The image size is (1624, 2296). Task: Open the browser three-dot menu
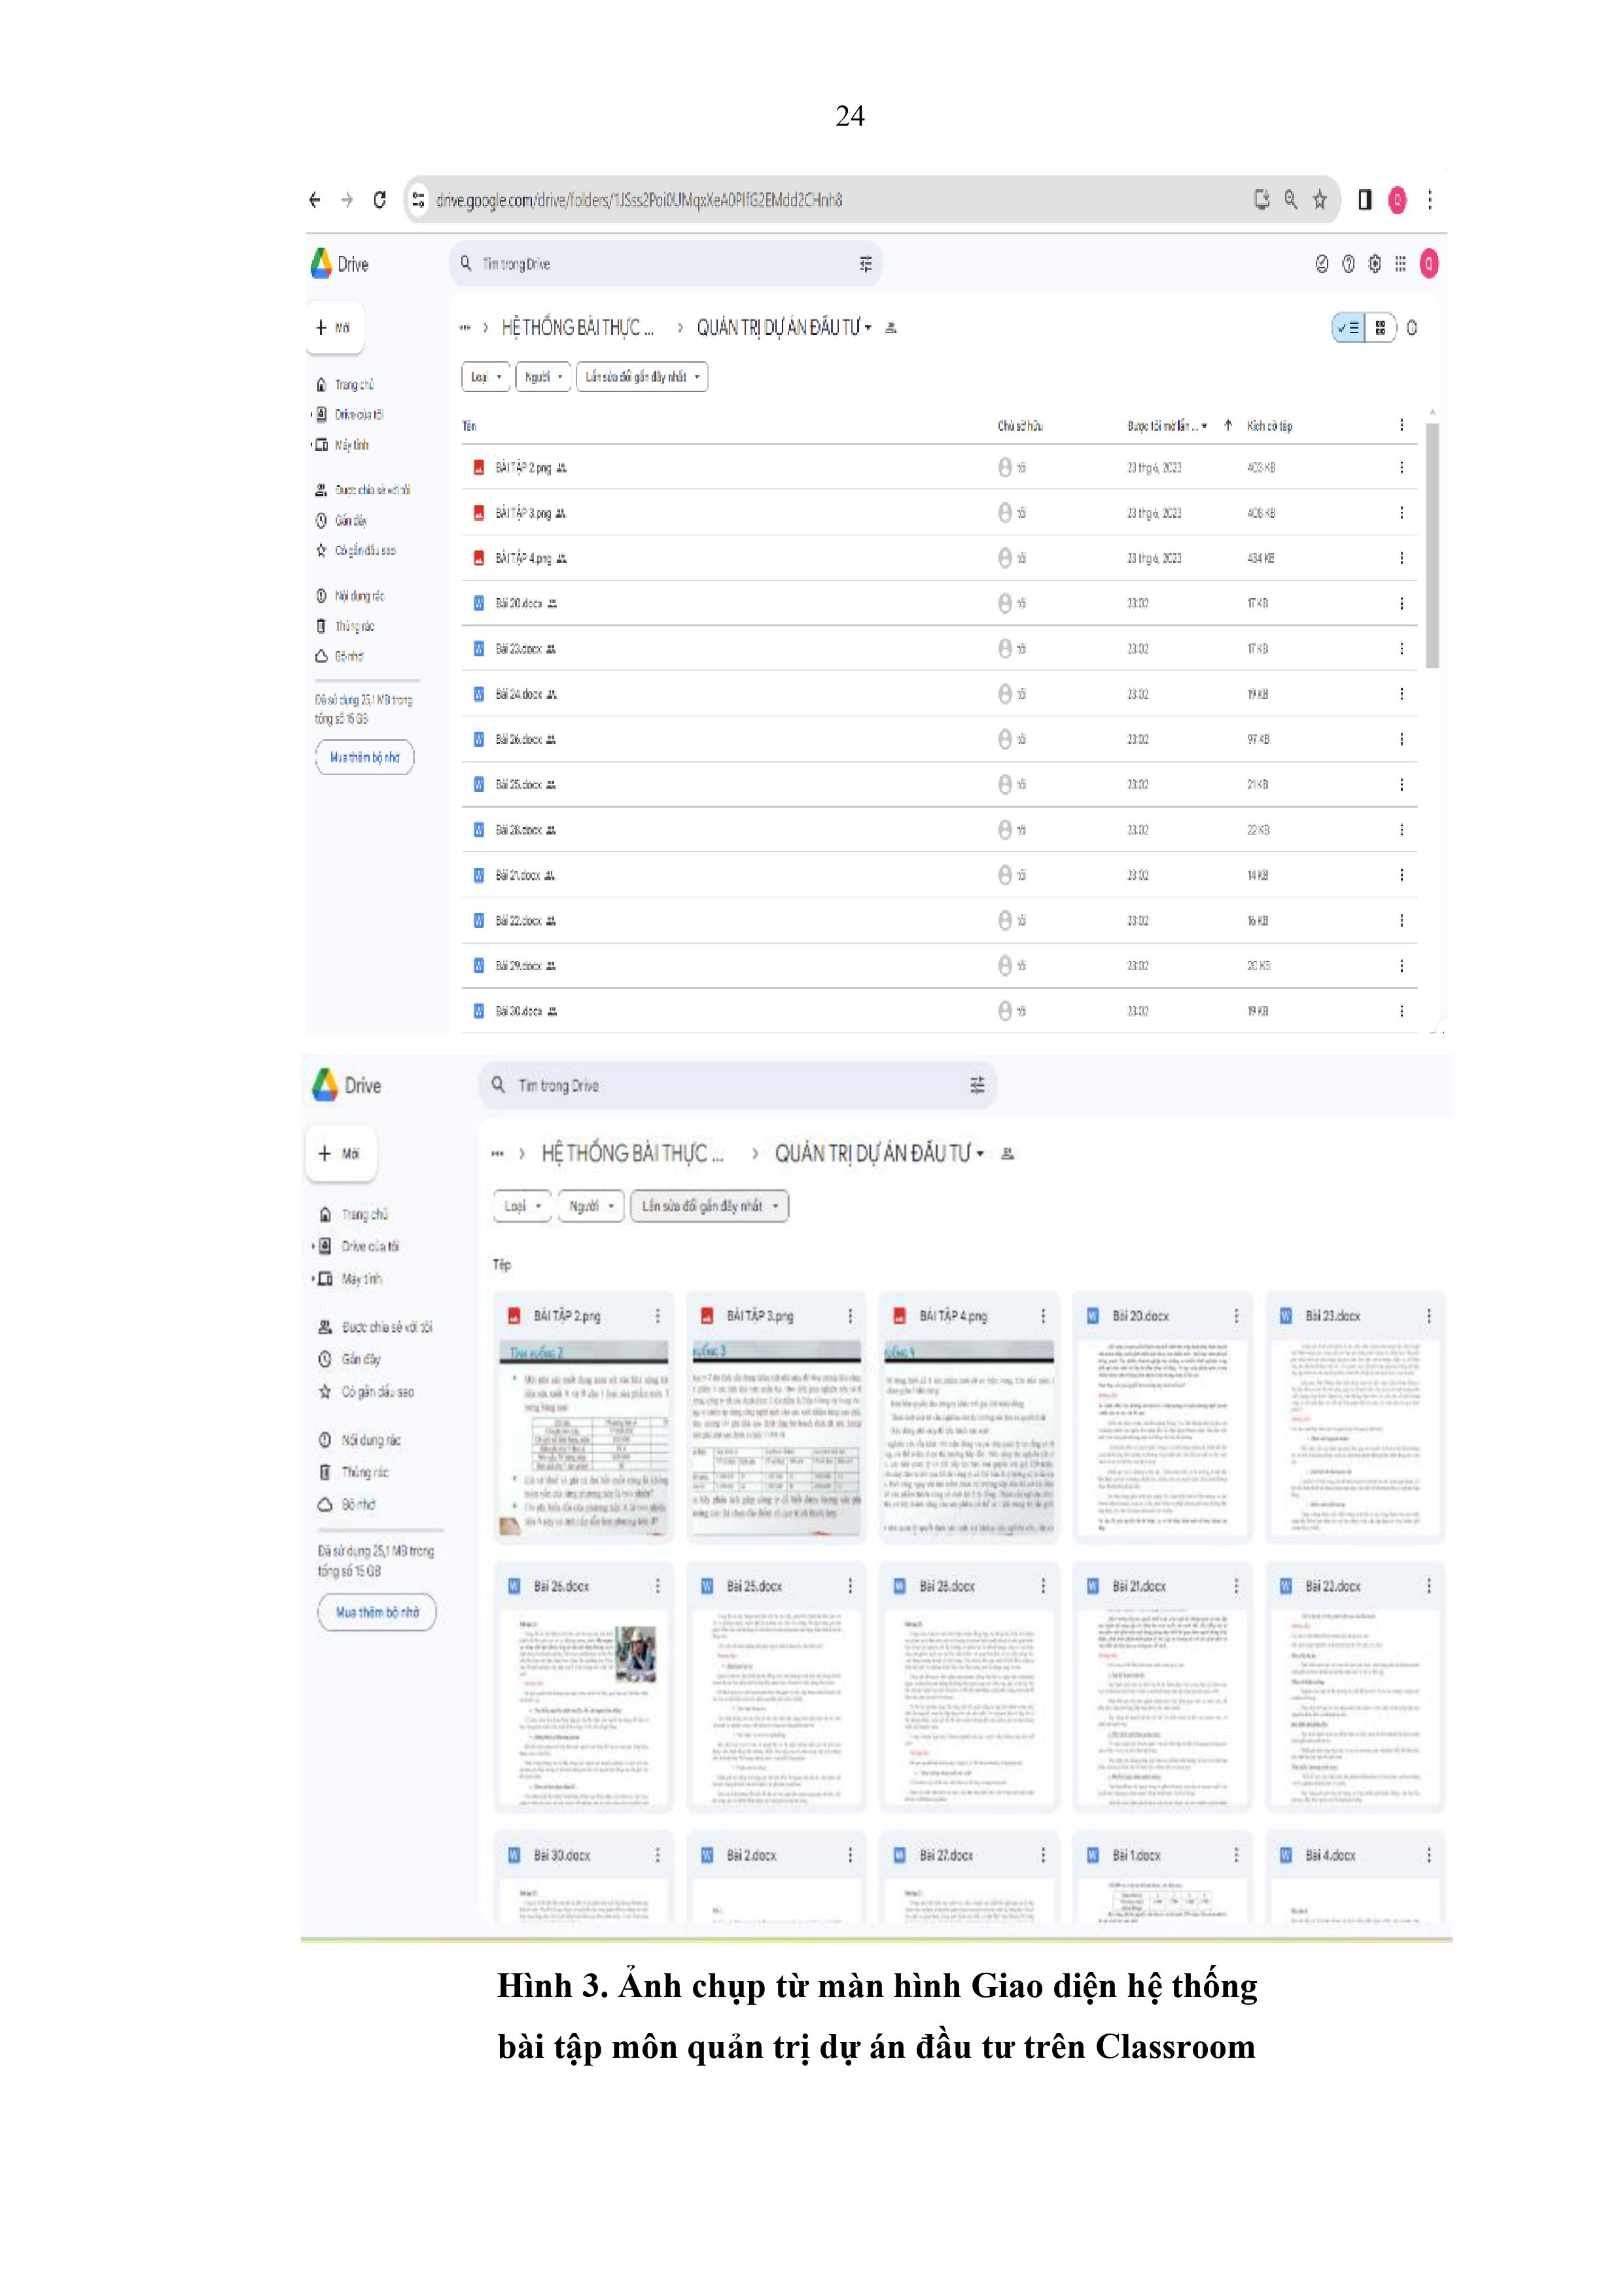tap(1430, 200)
